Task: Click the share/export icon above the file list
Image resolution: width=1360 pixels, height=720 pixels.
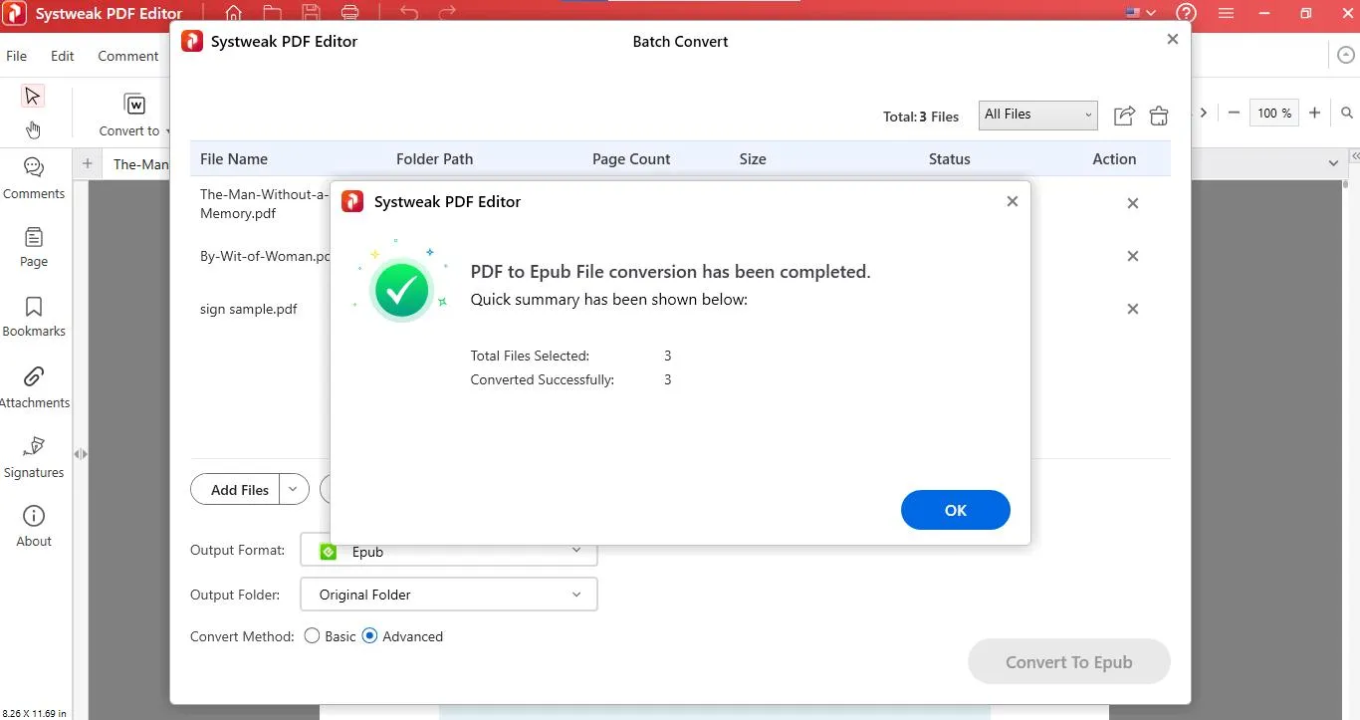Action: pos(1123,116)
